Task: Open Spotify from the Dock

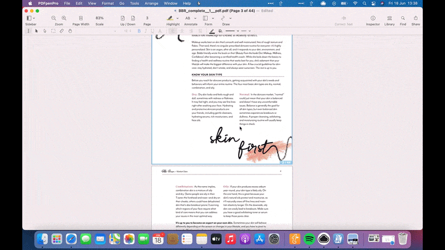Action: (x=309, y=239)
